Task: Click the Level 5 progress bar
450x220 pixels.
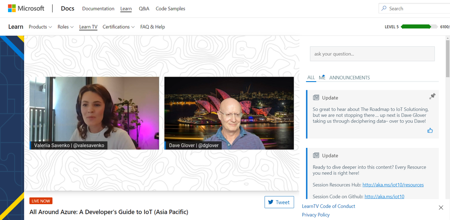Action: click(419, 27)
